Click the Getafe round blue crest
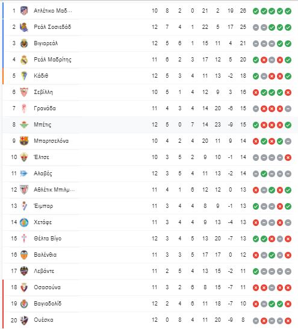 click(24, 222)
